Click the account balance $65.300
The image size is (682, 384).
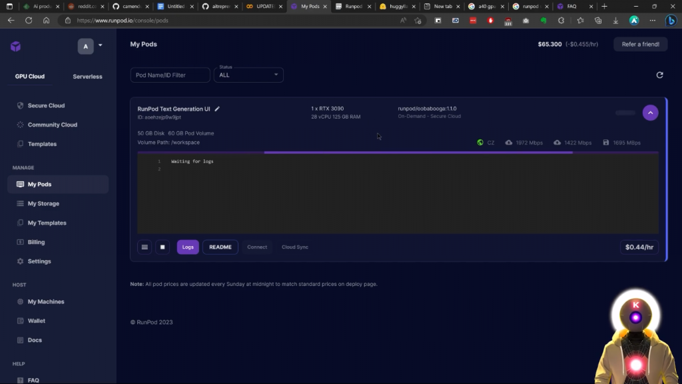click(549, 44)
